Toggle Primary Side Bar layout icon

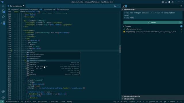pyautogui.click(x=163, y=2)
